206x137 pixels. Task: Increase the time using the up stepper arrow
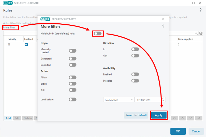[164, 98]
